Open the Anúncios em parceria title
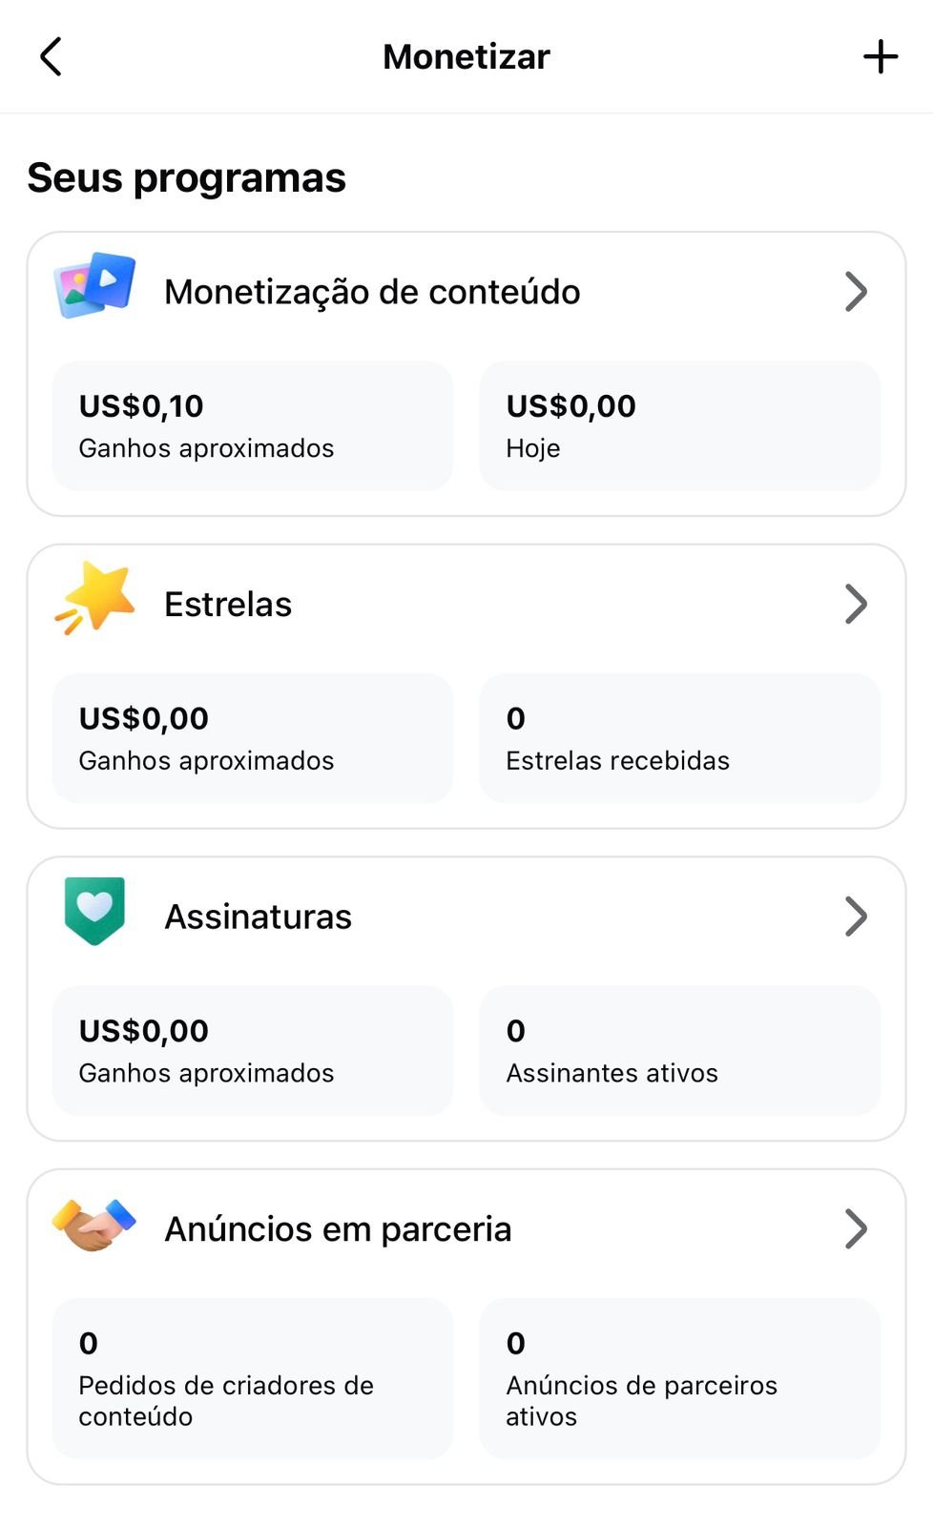933x1526 pixels. (338, 1229)
